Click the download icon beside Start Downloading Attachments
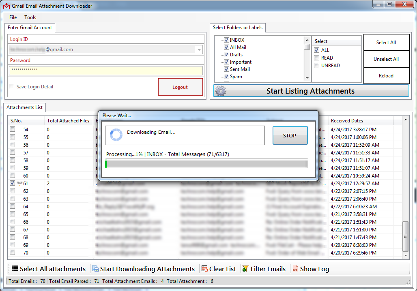The height and width of the screenshot is (291, 417). tap(95, 269)
